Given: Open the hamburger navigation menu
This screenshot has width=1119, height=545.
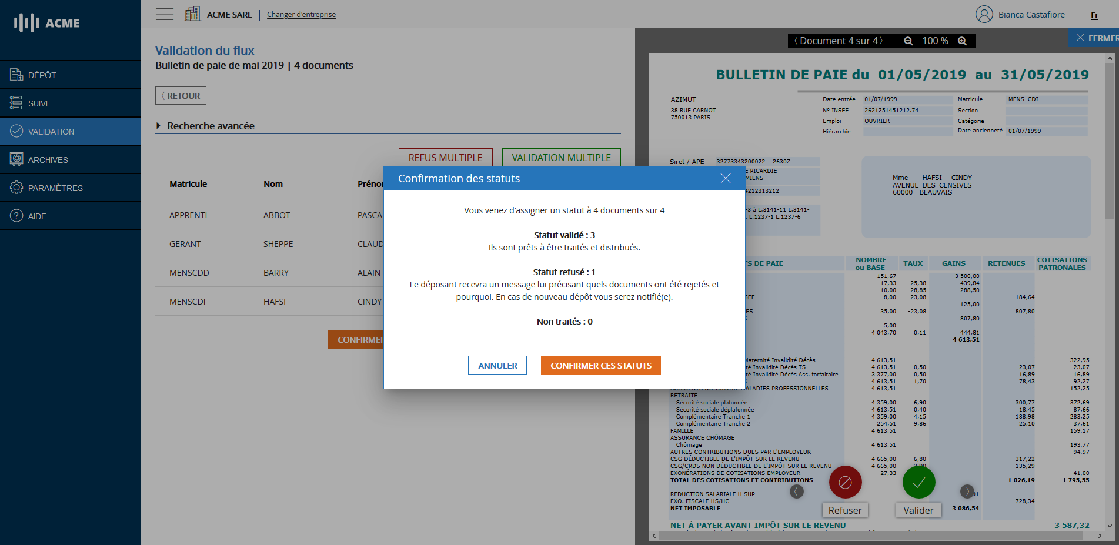Looking at the screenshot, I should (164, 14).
